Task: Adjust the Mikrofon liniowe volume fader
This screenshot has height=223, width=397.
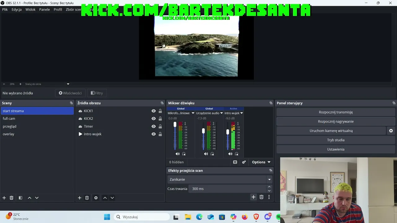Action: [x=175, y=124]
